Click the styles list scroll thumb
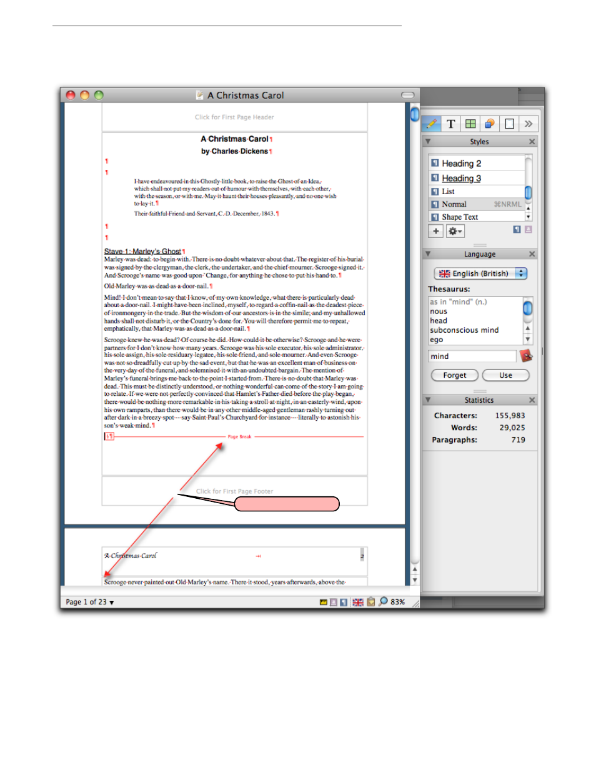The width and height of the screenshot is (596, 771). click(x=528, y=192)
